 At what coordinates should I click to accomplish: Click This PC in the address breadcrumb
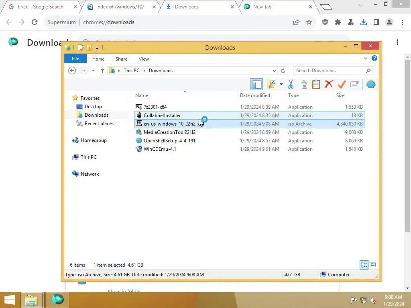(132, 71)
